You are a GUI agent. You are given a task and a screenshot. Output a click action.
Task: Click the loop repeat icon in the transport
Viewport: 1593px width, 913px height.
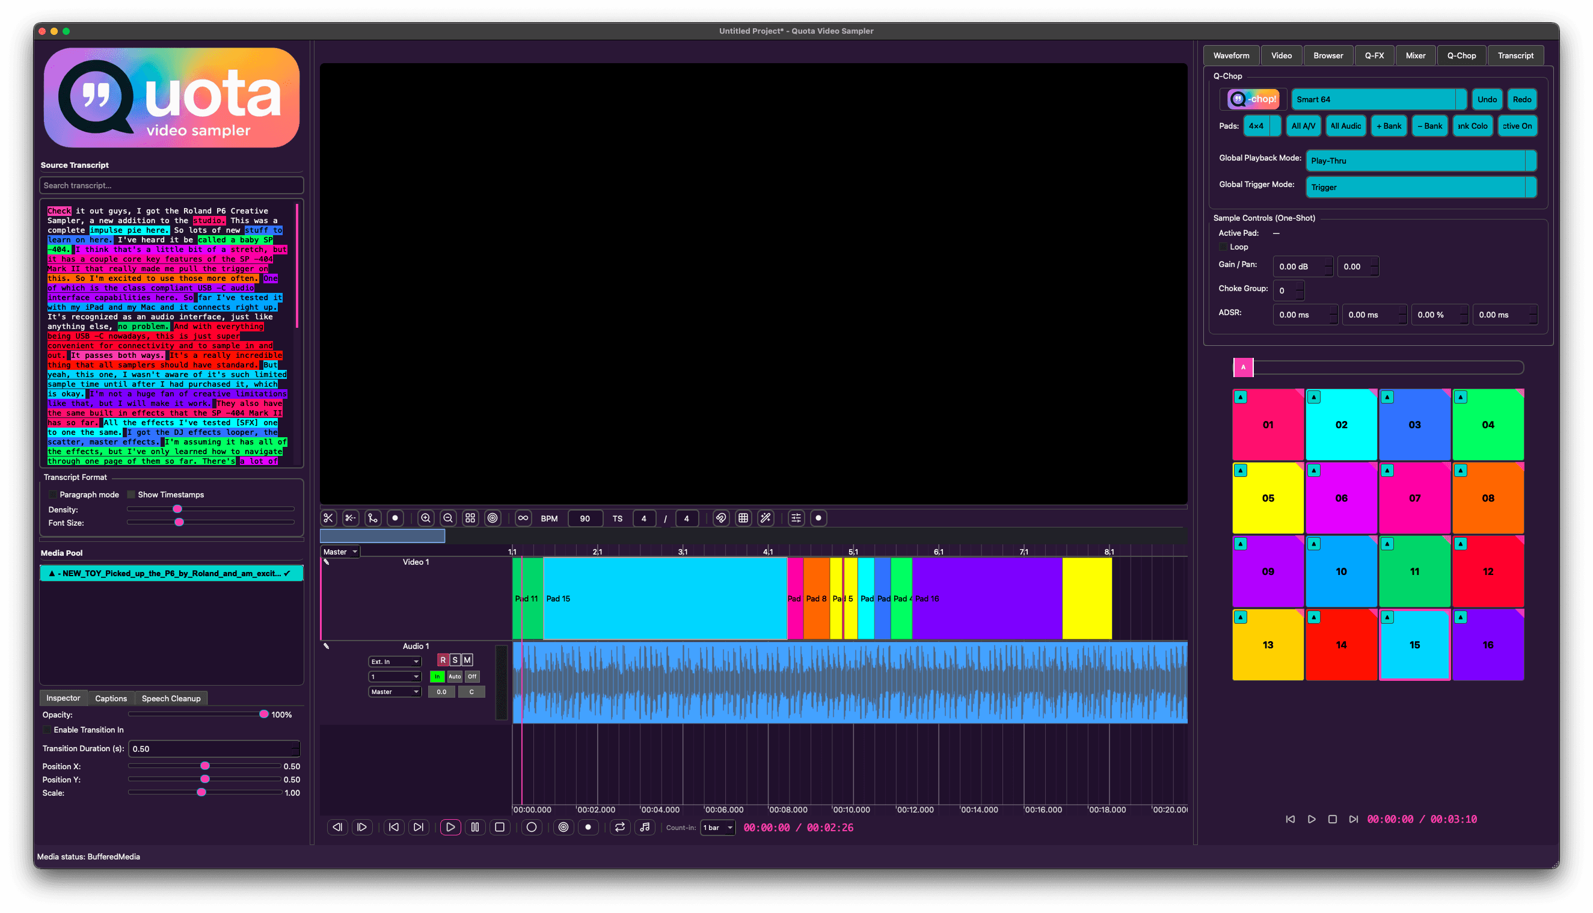620,827
